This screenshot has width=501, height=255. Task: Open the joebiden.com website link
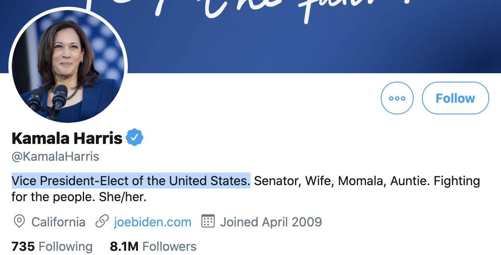pos(152,222)
